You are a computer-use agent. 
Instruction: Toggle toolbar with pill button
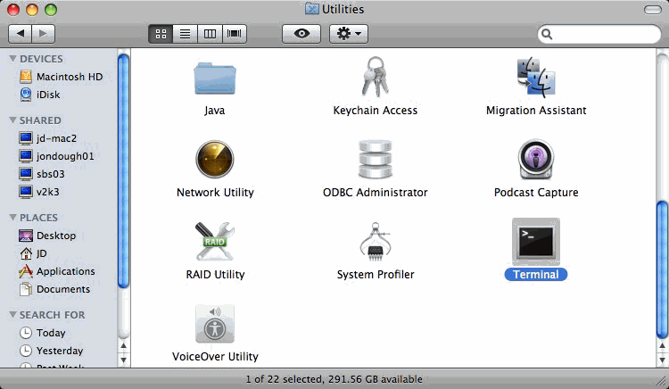click(652, 10)
